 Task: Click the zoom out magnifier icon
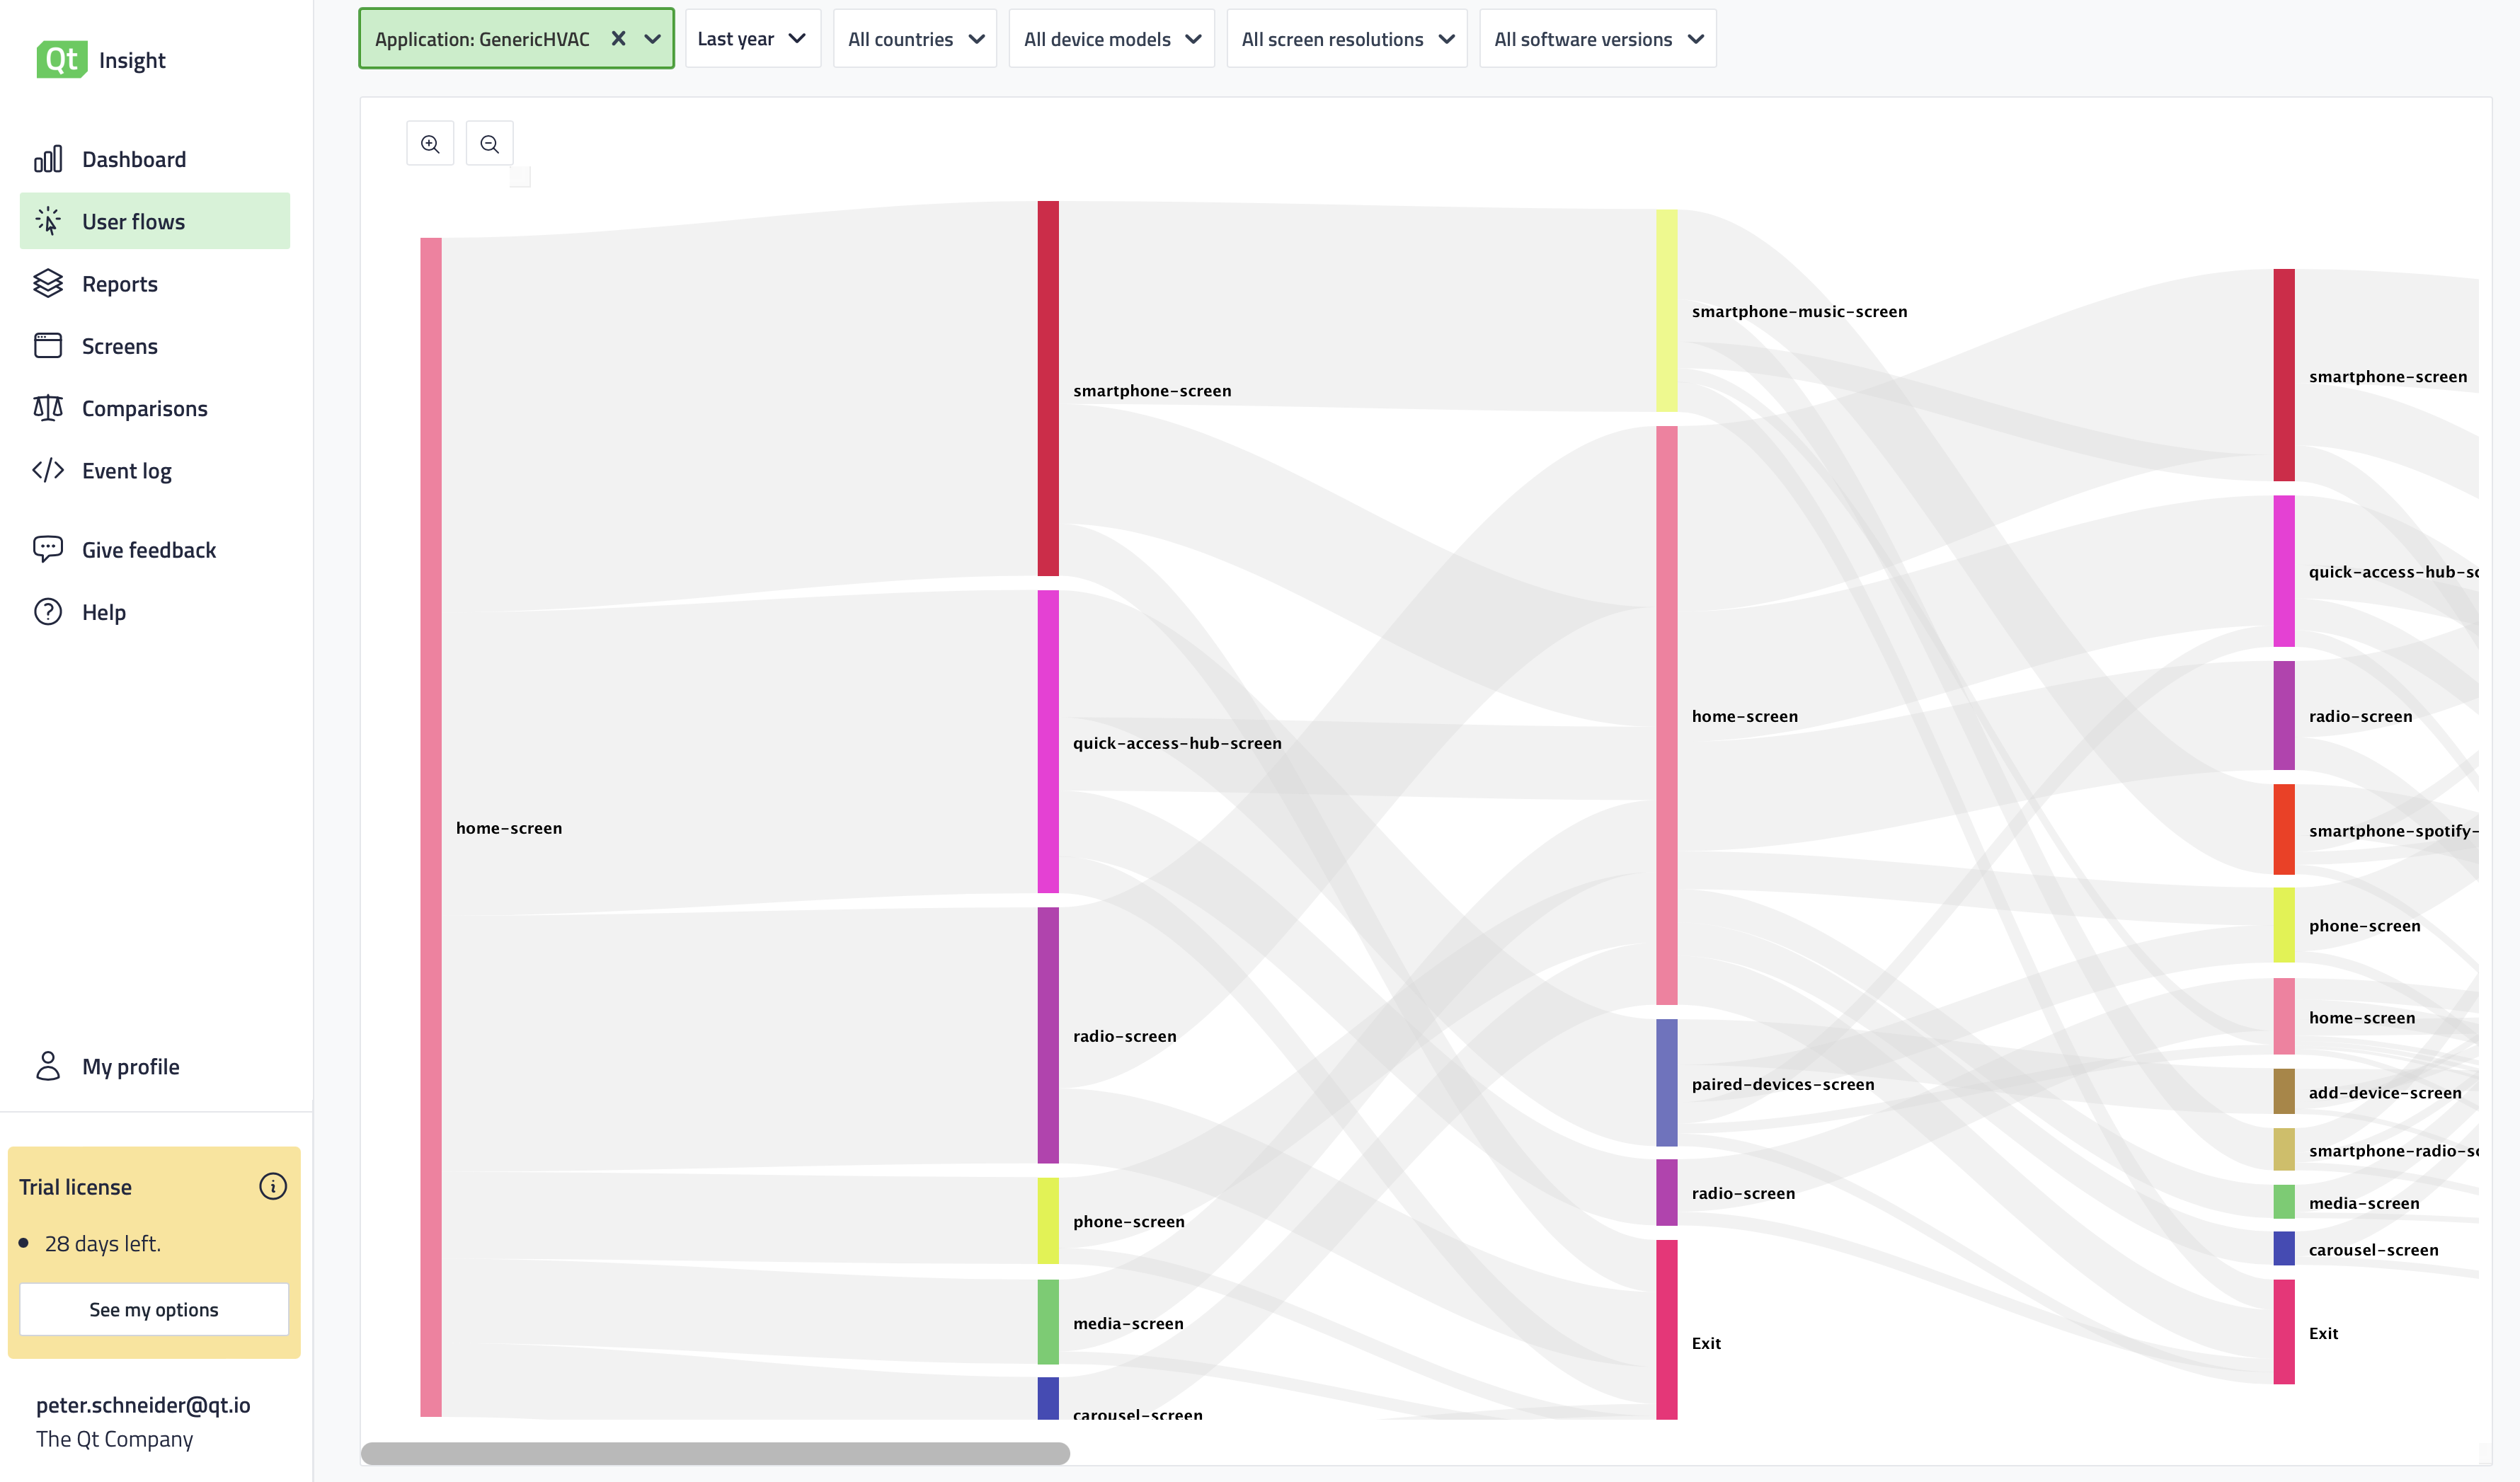[x=489, y=144]
